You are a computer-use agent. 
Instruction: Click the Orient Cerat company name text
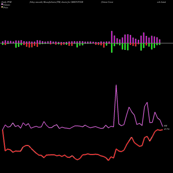tap(107, 2)
